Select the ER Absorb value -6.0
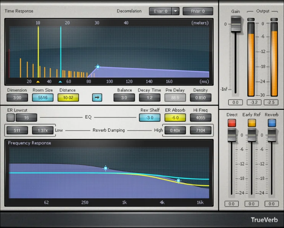This screenshot has height=228, width=284. pos(175,117)
